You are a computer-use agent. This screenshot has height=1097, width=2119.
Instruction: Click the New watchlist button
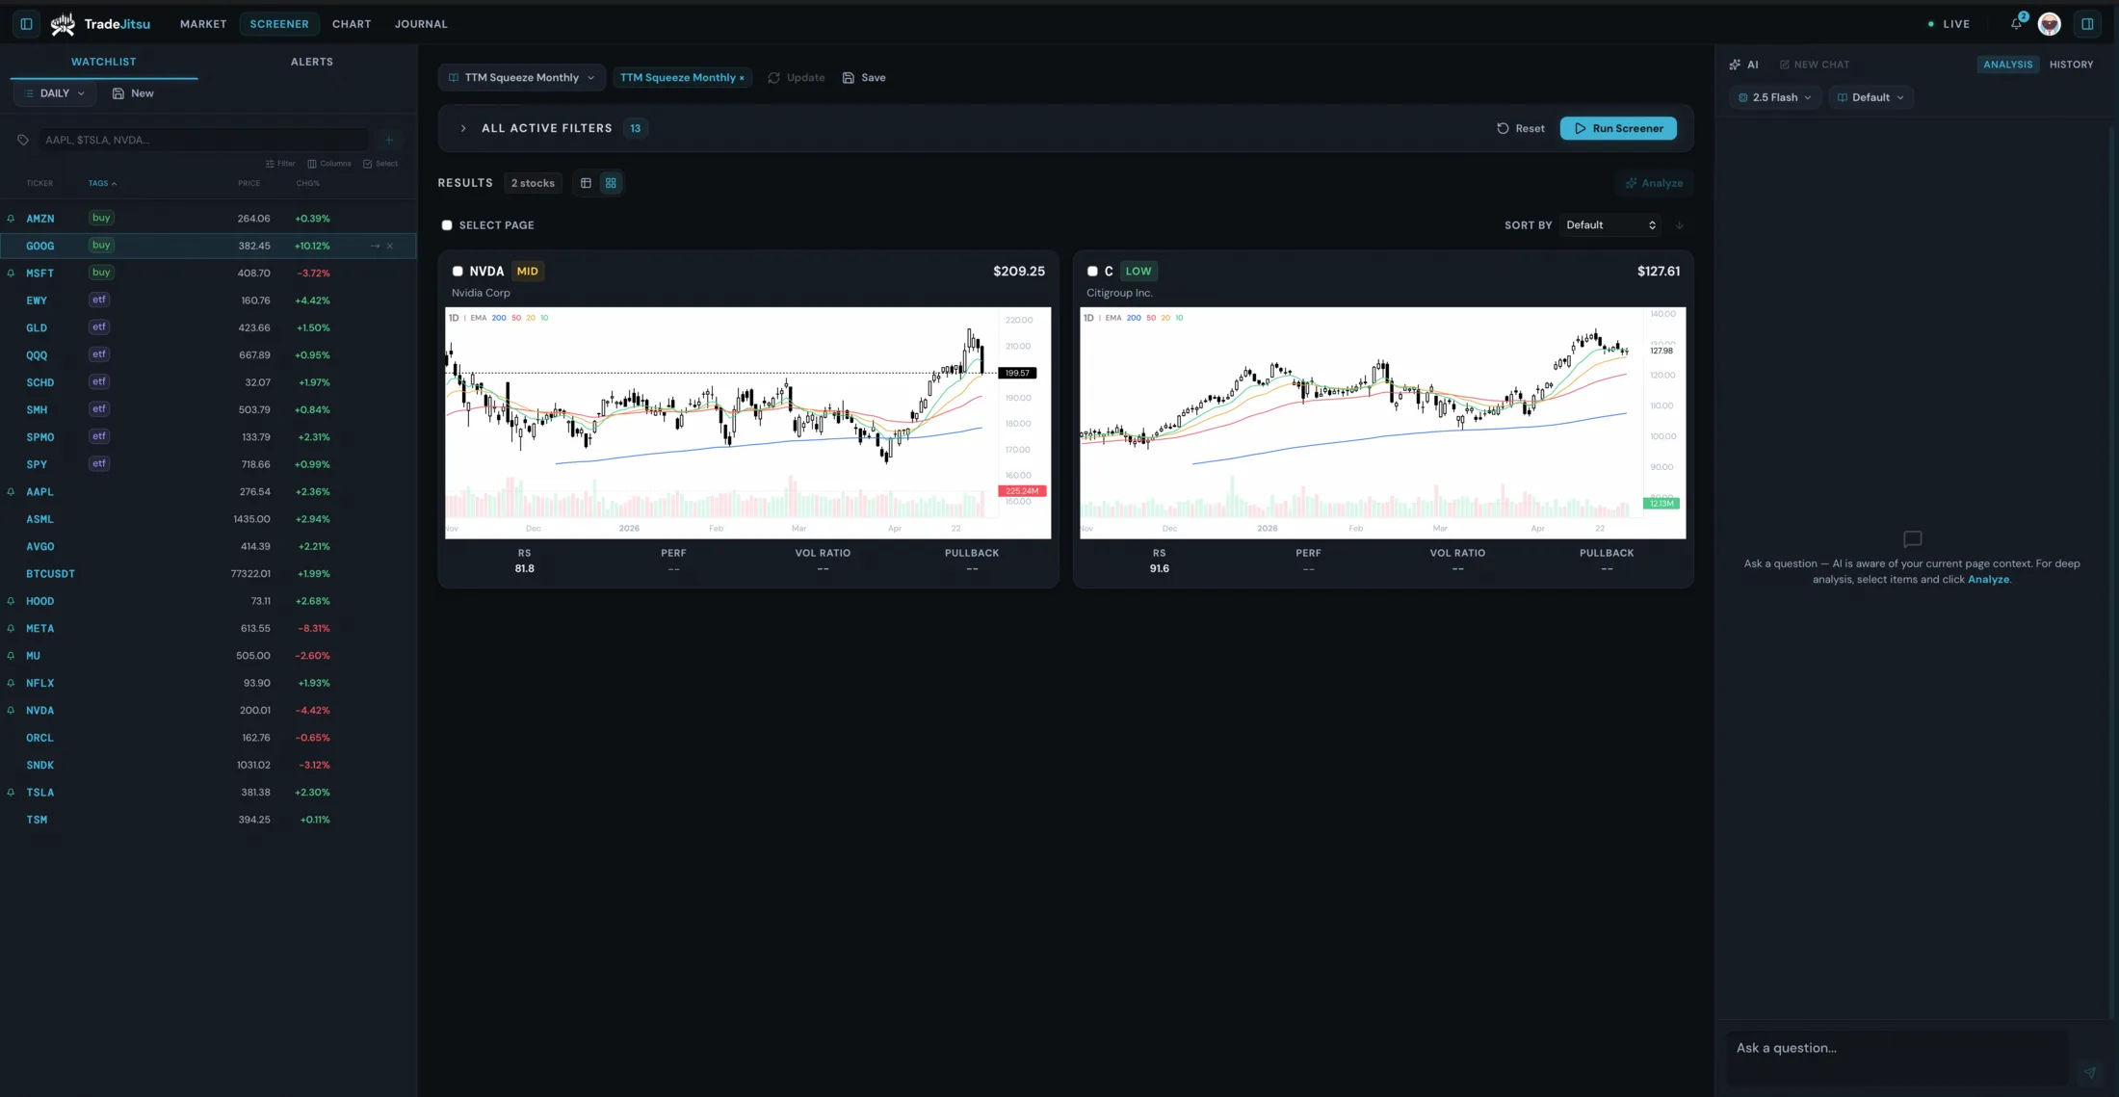[133, 93]
